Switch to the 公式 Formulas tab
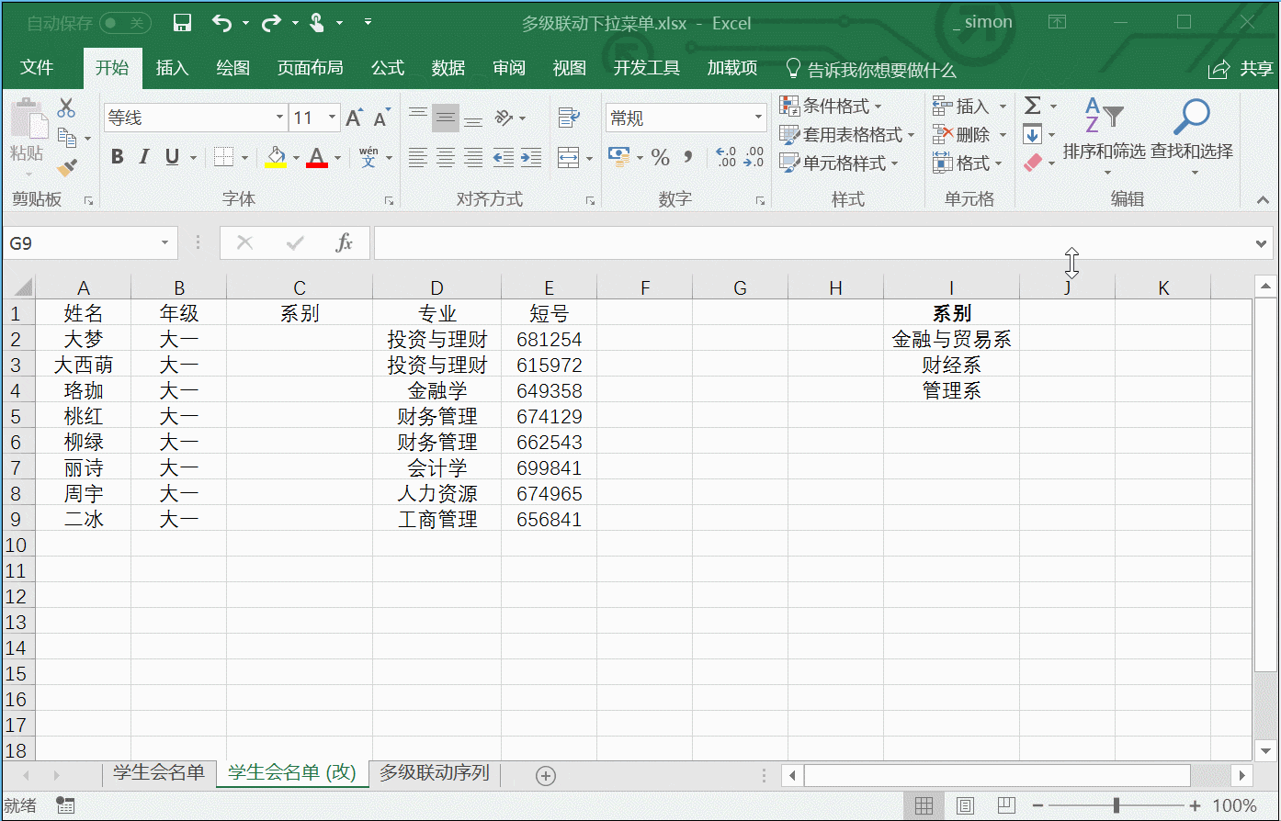Screen dimensions: 1281x821 [388, 68]
